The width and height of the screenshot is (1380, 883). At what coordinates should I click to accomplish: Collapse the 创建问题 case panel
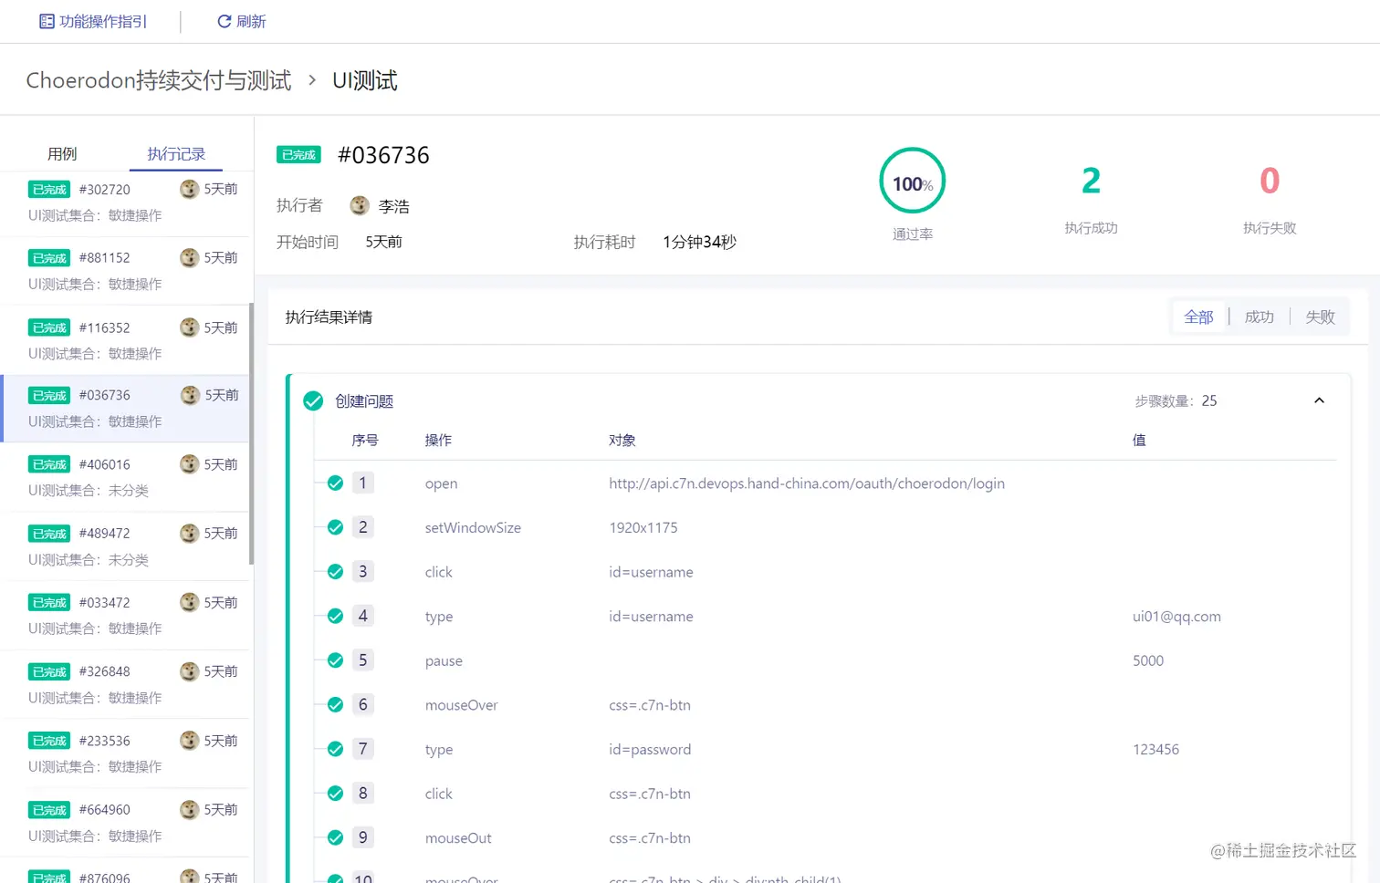tap(1319, 400)
